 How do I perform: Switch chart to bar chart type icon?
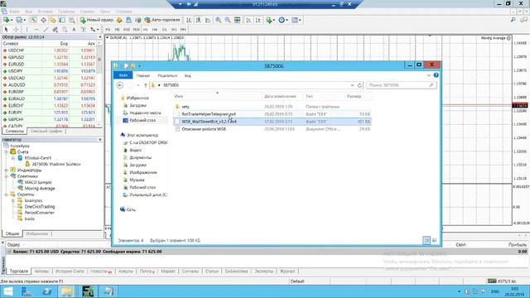(x=189, y=20)
